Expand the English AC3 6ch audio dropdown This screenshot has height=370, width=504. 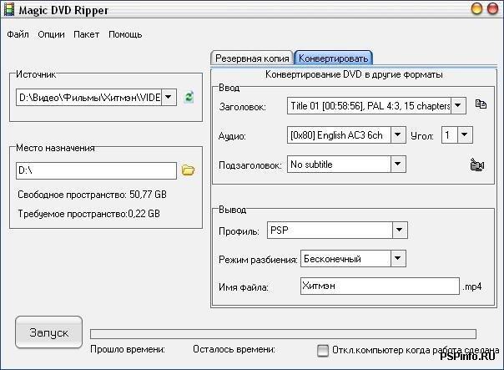click(399, 135)
